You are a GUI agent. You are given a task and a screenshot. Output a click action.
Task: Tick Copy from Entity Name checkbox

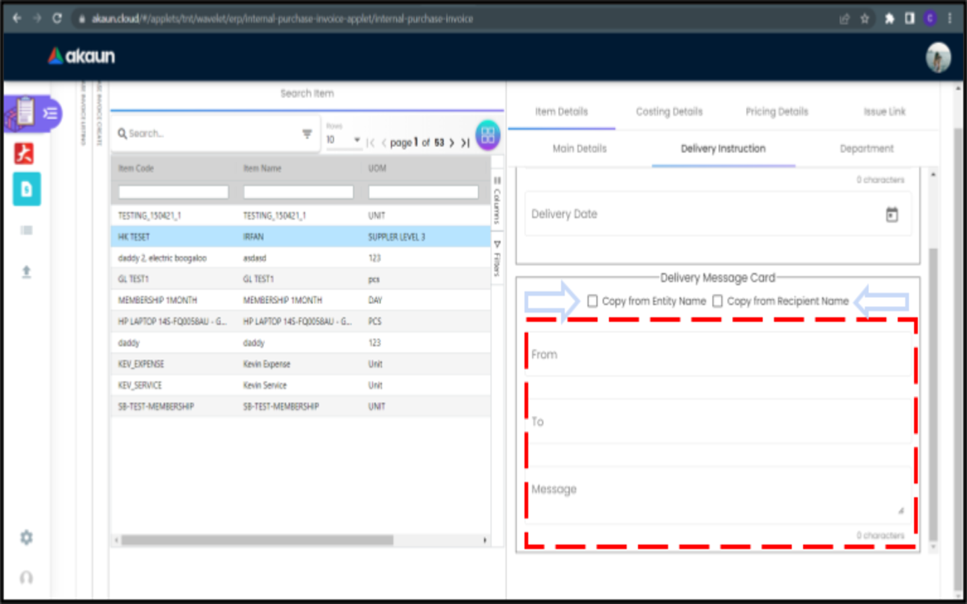click(x=592, y=301)
